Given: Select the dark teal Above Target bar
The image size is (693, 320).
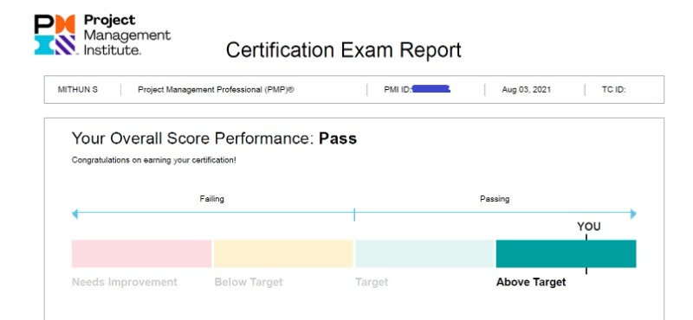Looking at the screenshot, I should (x=567, y=253).
